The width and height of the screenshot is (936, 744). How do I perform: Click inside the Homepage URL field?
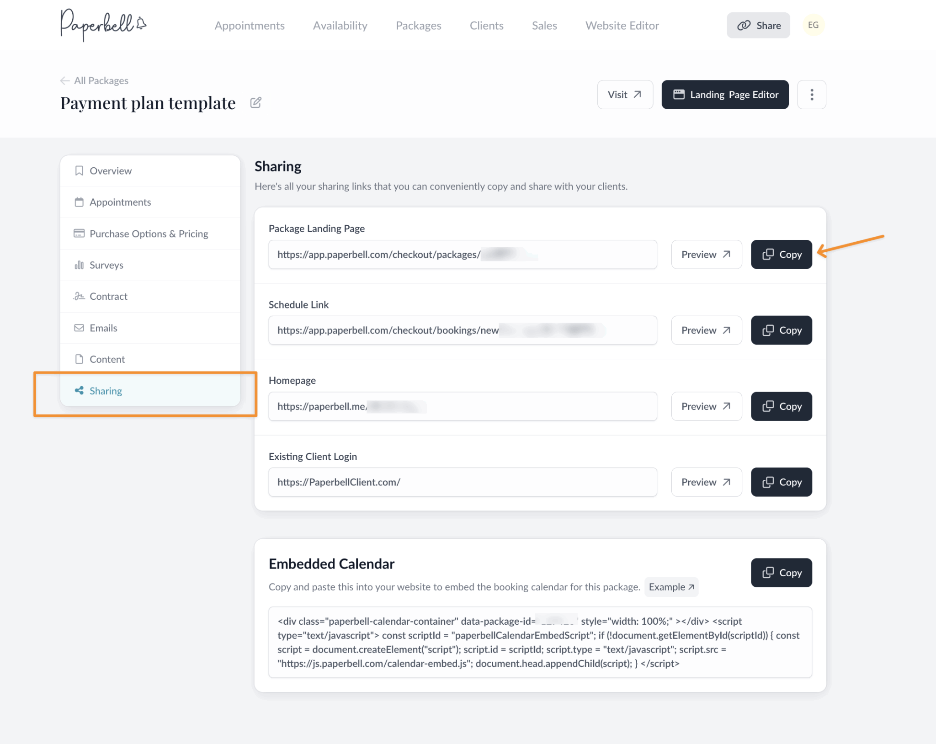tap(462, 406)
